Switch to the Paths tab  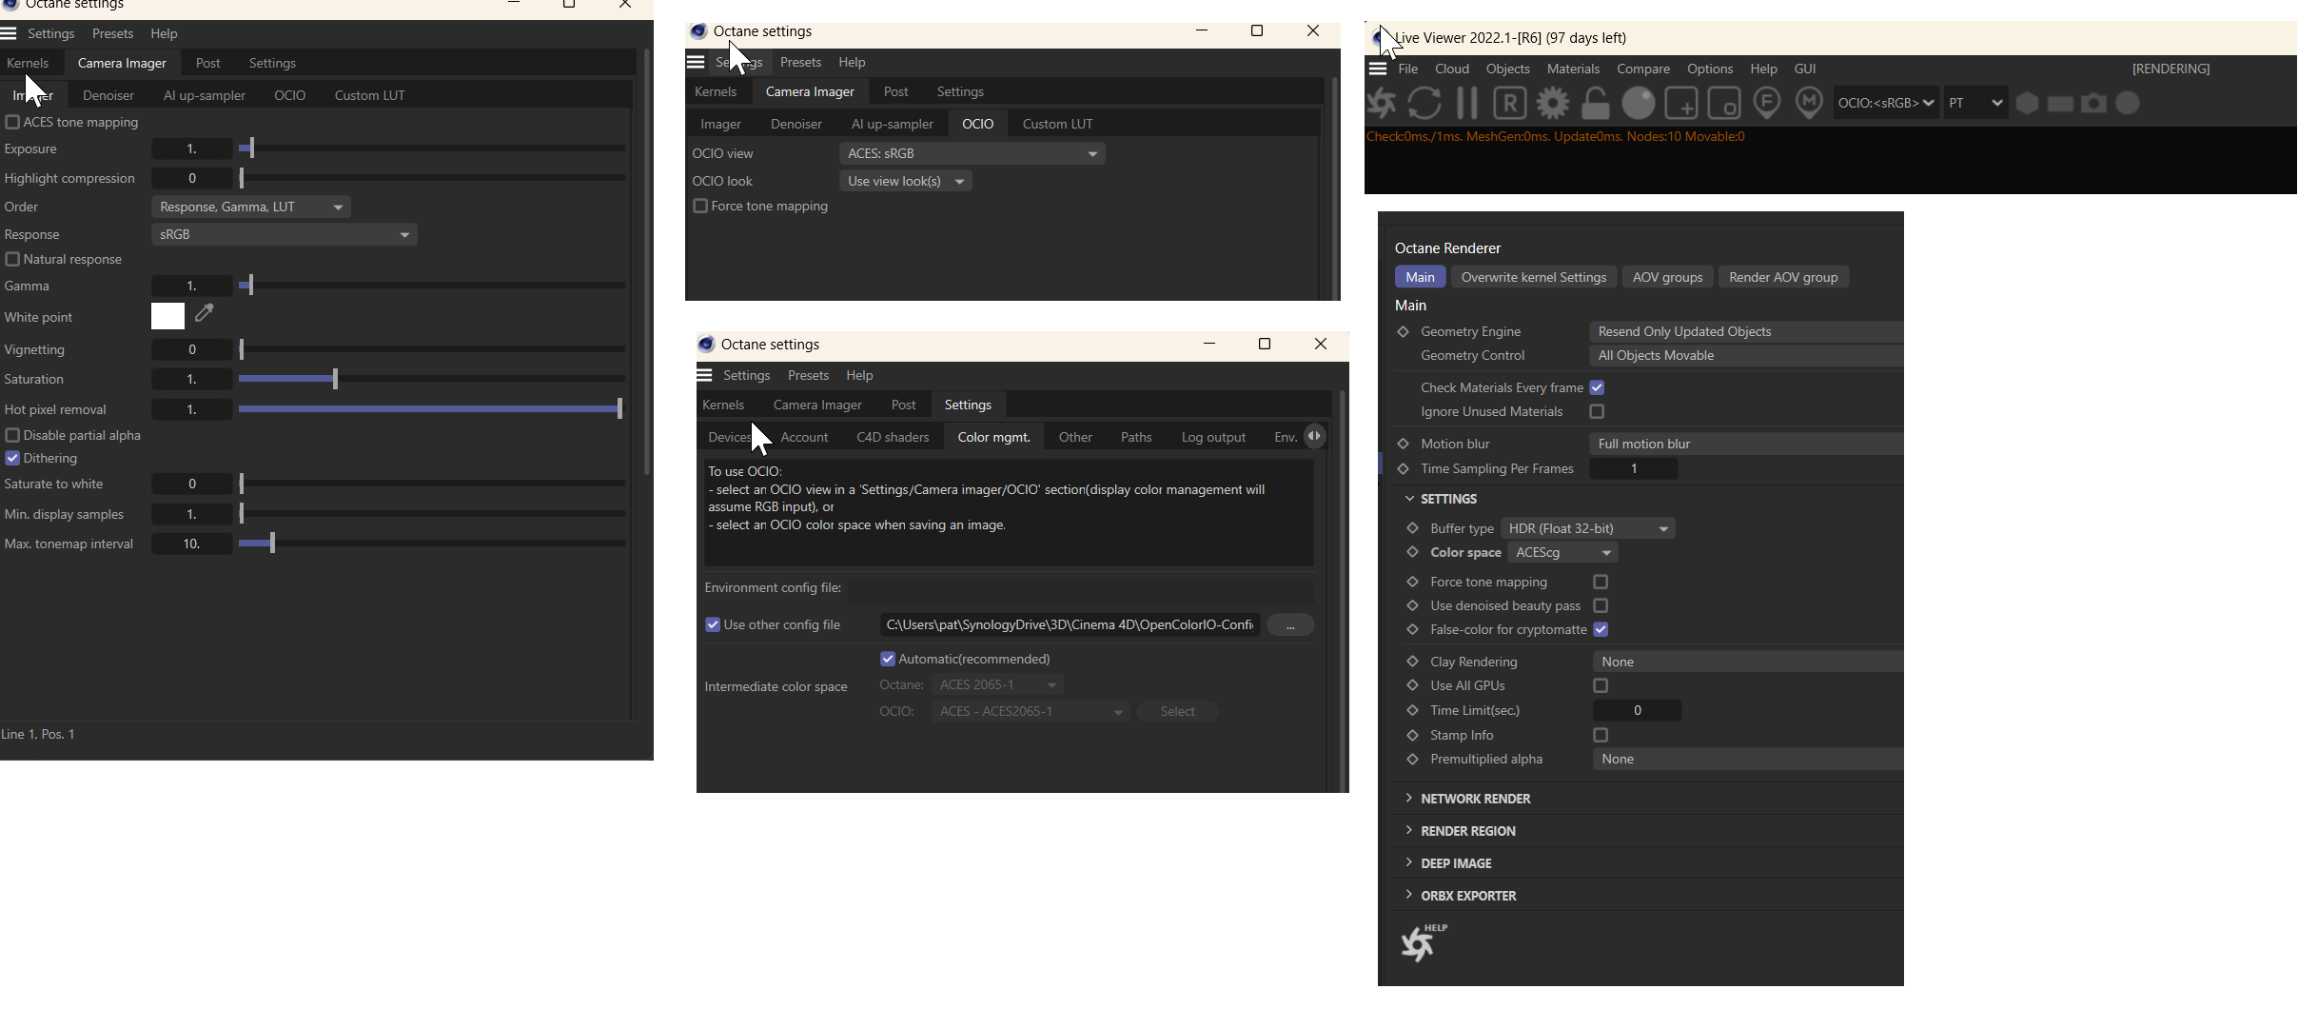1136,437
